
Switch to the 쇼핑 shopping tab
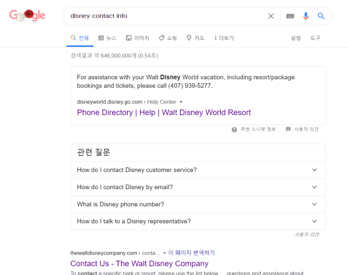pyautogui.click(x=168, y=38)
